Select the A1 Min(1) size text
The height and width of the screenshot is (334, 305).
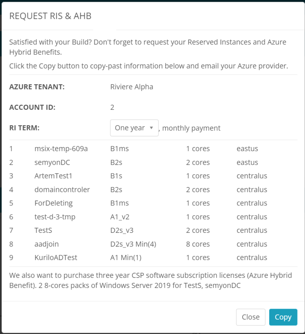(126, 258)
